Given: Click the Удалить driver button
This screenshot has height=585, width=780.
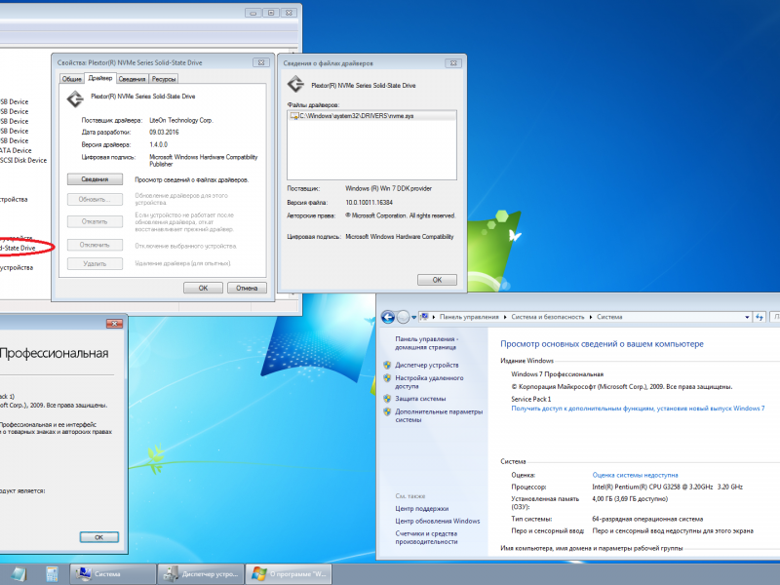Looking at the screenshot, I should (x=95, y=263).
